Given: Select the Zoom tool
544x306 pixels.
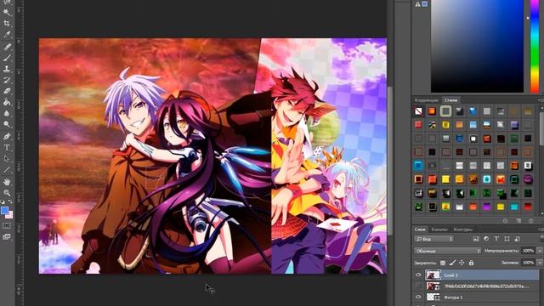Looking at the screenshot, I should (x=7, y=193).
